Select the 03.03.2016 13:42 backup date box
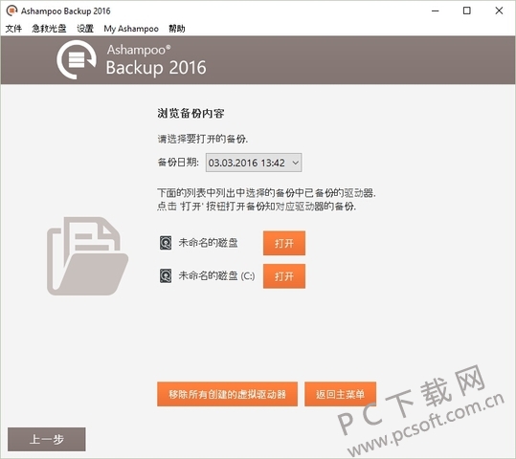This screenshot has height=459, width=516. 254,163
